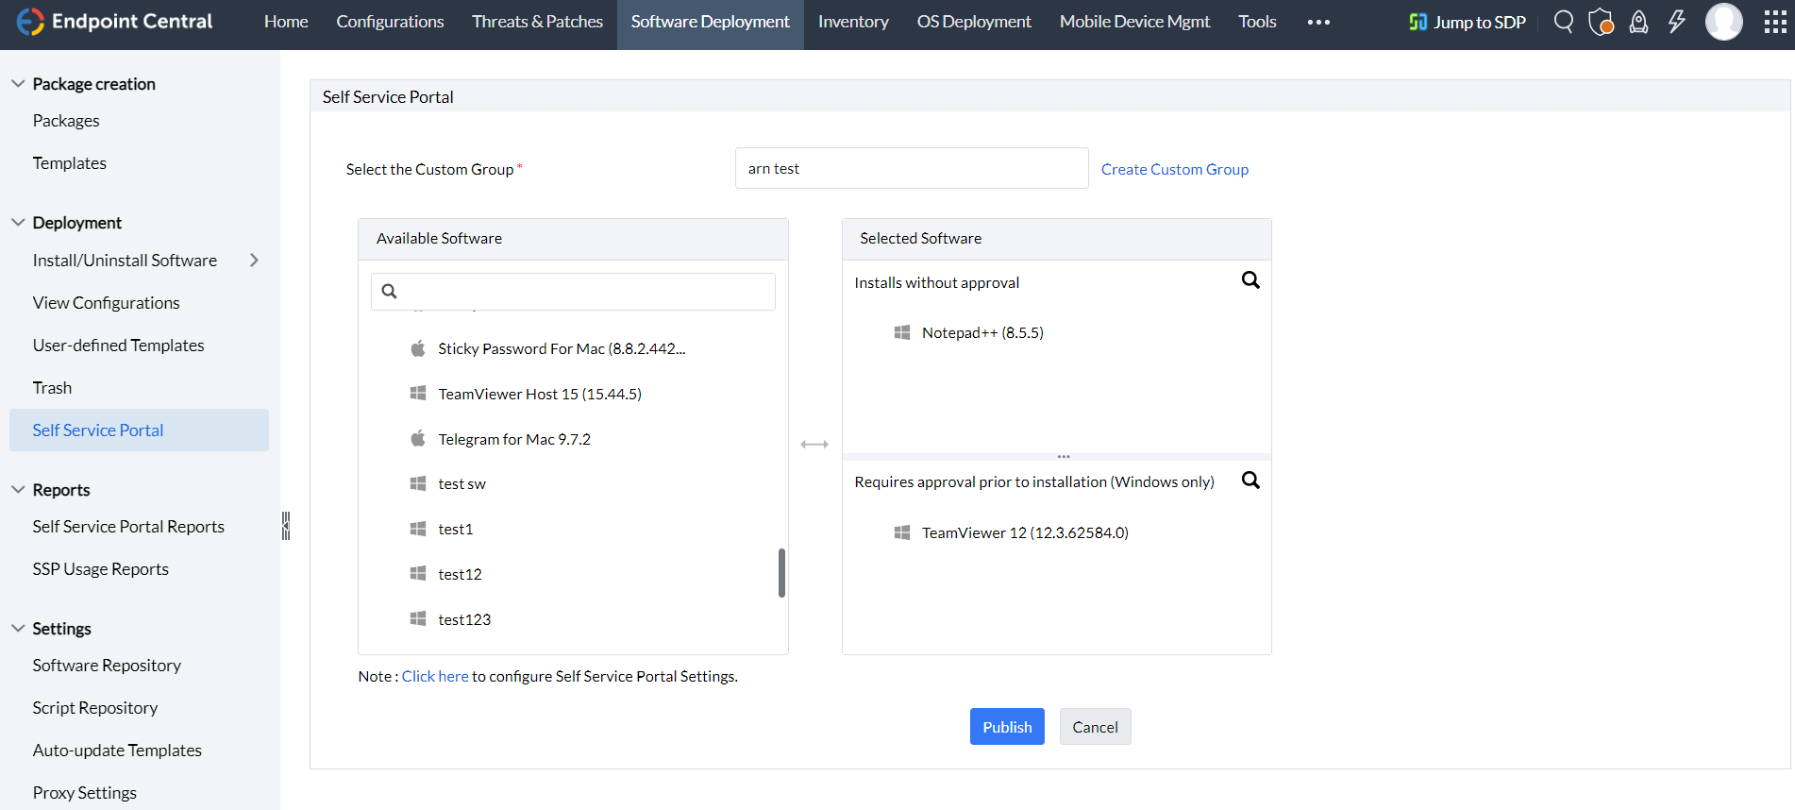Collapse the Reports section

[x=18, y=489]
